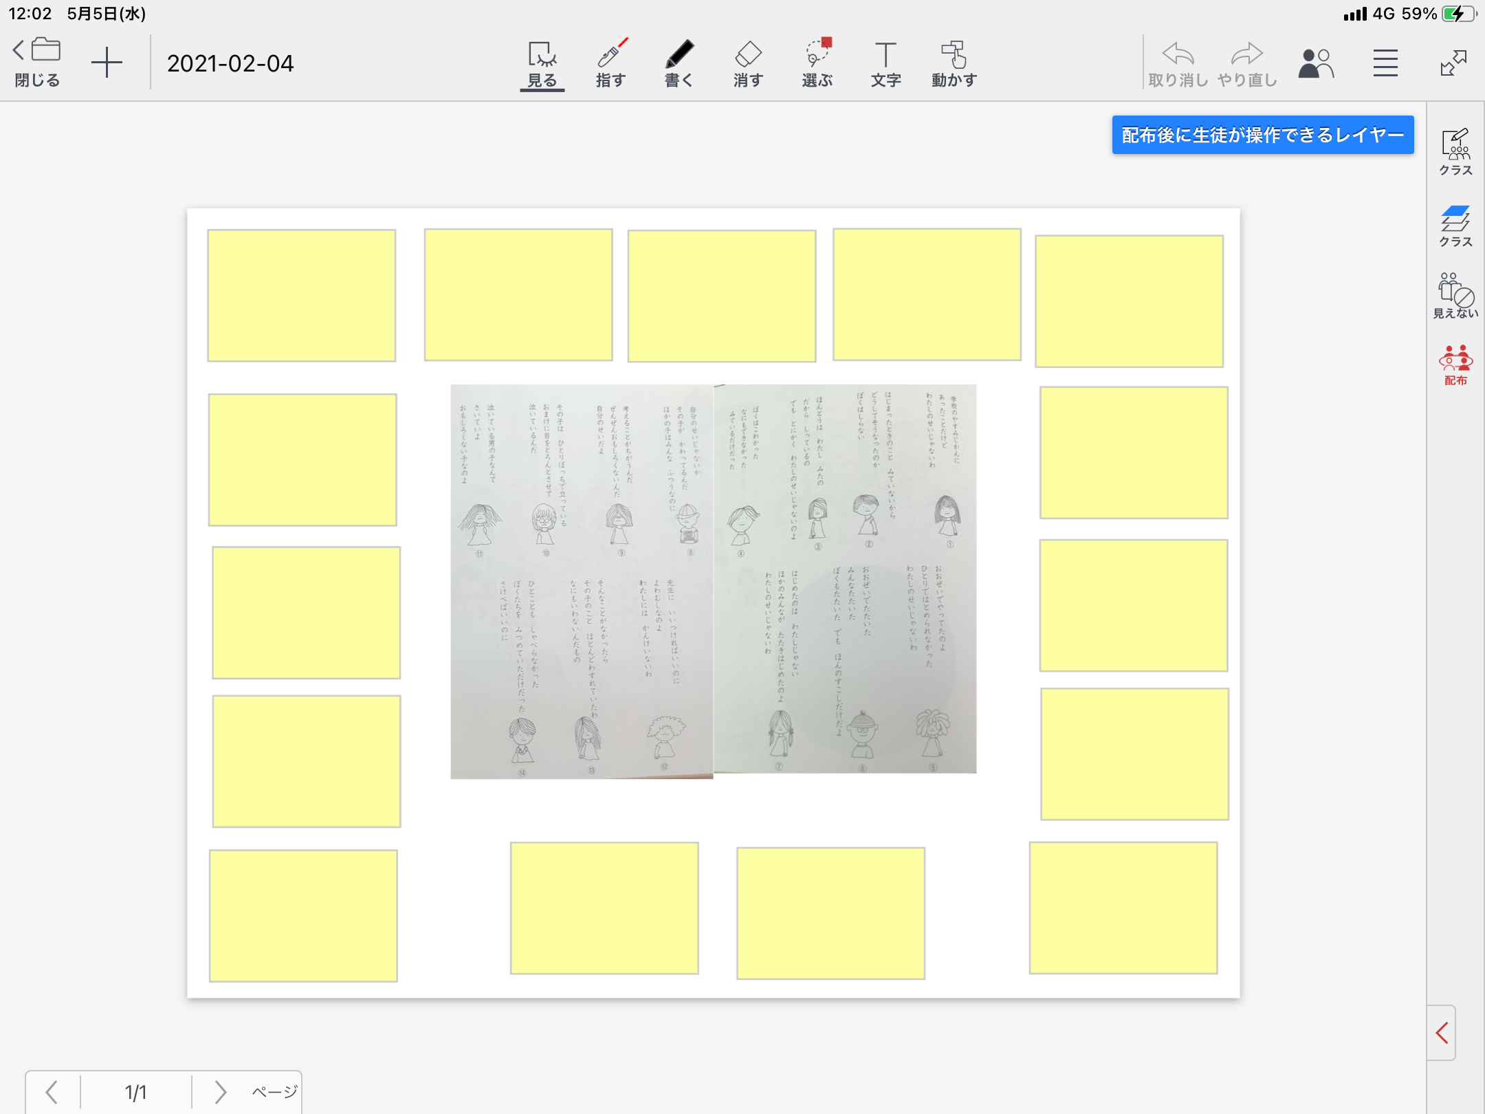Open the ページ page list
Viewport: 1485px width, 1114px height.
point(274,1092)
